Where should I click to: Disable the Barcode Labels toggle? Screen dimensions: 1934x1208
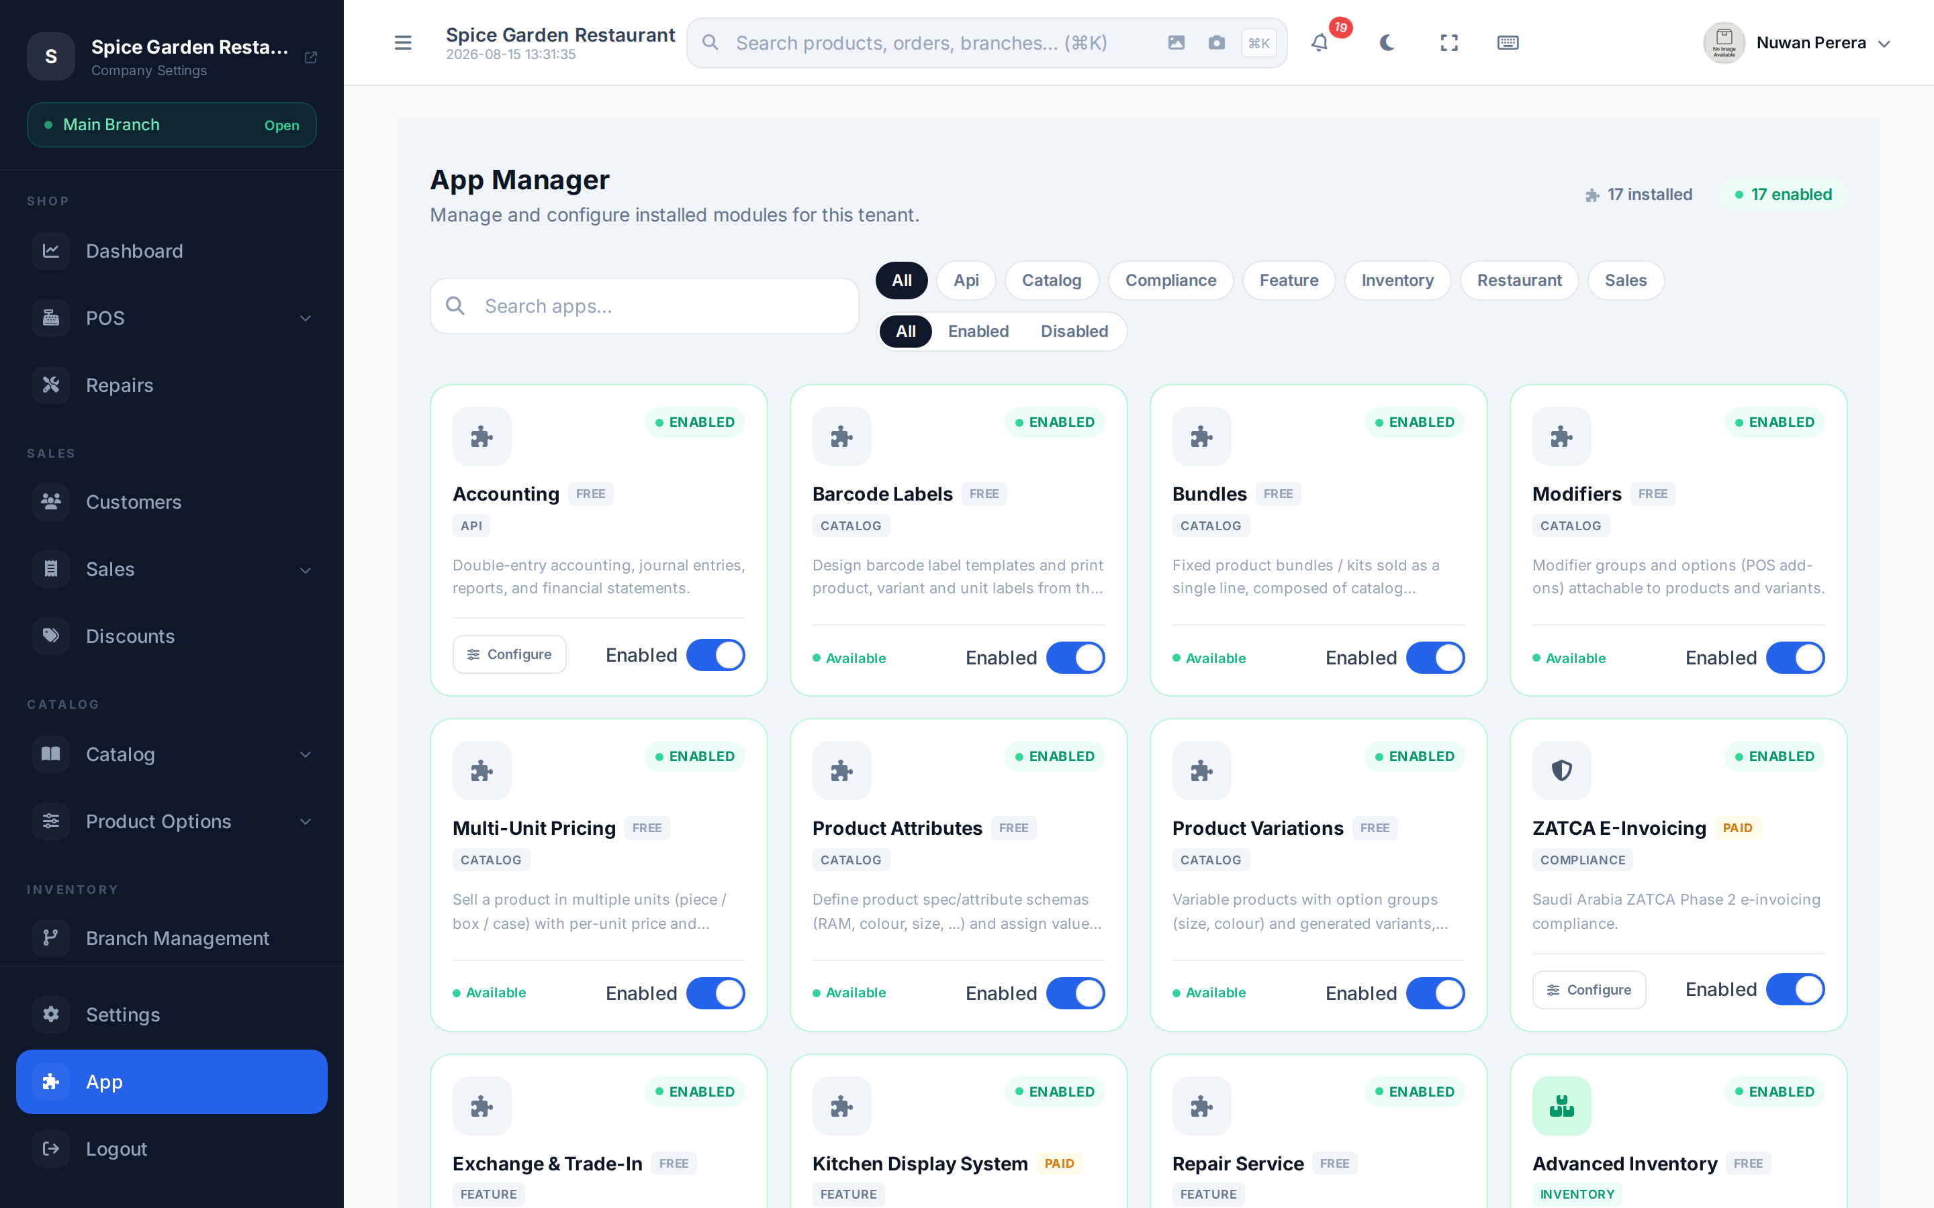1075,658
